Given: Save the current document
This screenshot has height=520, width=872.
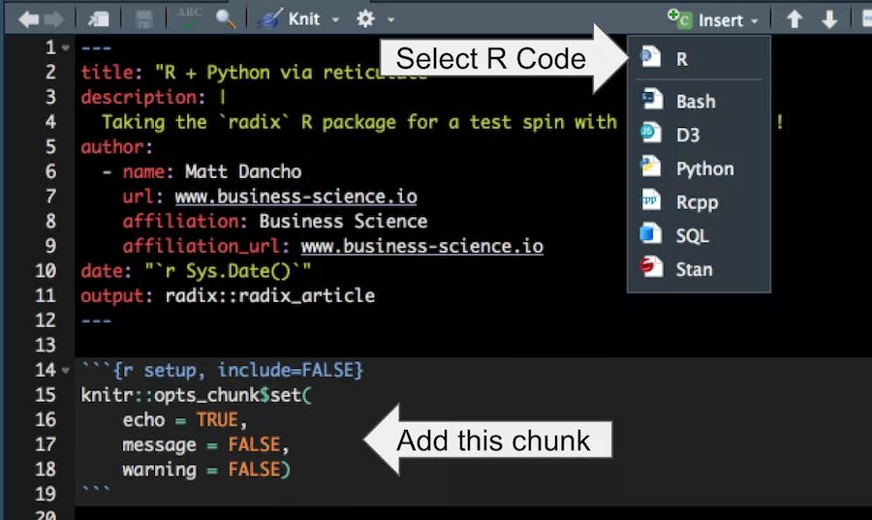Looking at the screenshot, I should pos(144,19).
